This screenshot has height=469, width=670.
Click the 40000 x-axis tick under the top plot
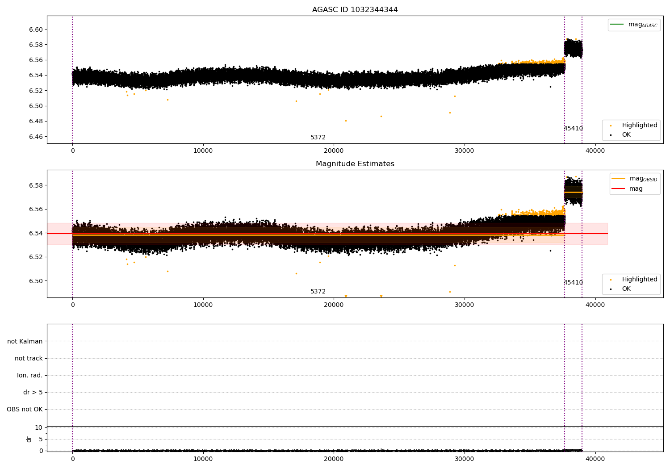[x=595, y=151]
